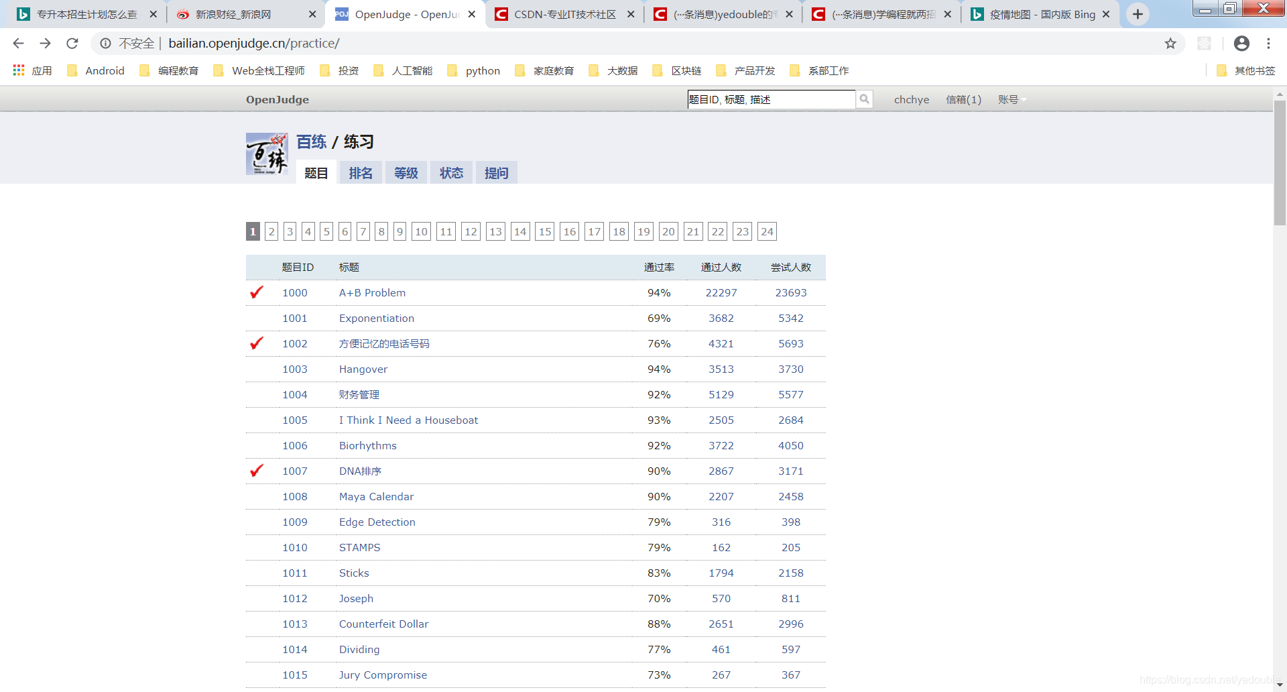Open problem I Think I Need a Houseboat
1287x692 pixels.
[x=408, y=420]
